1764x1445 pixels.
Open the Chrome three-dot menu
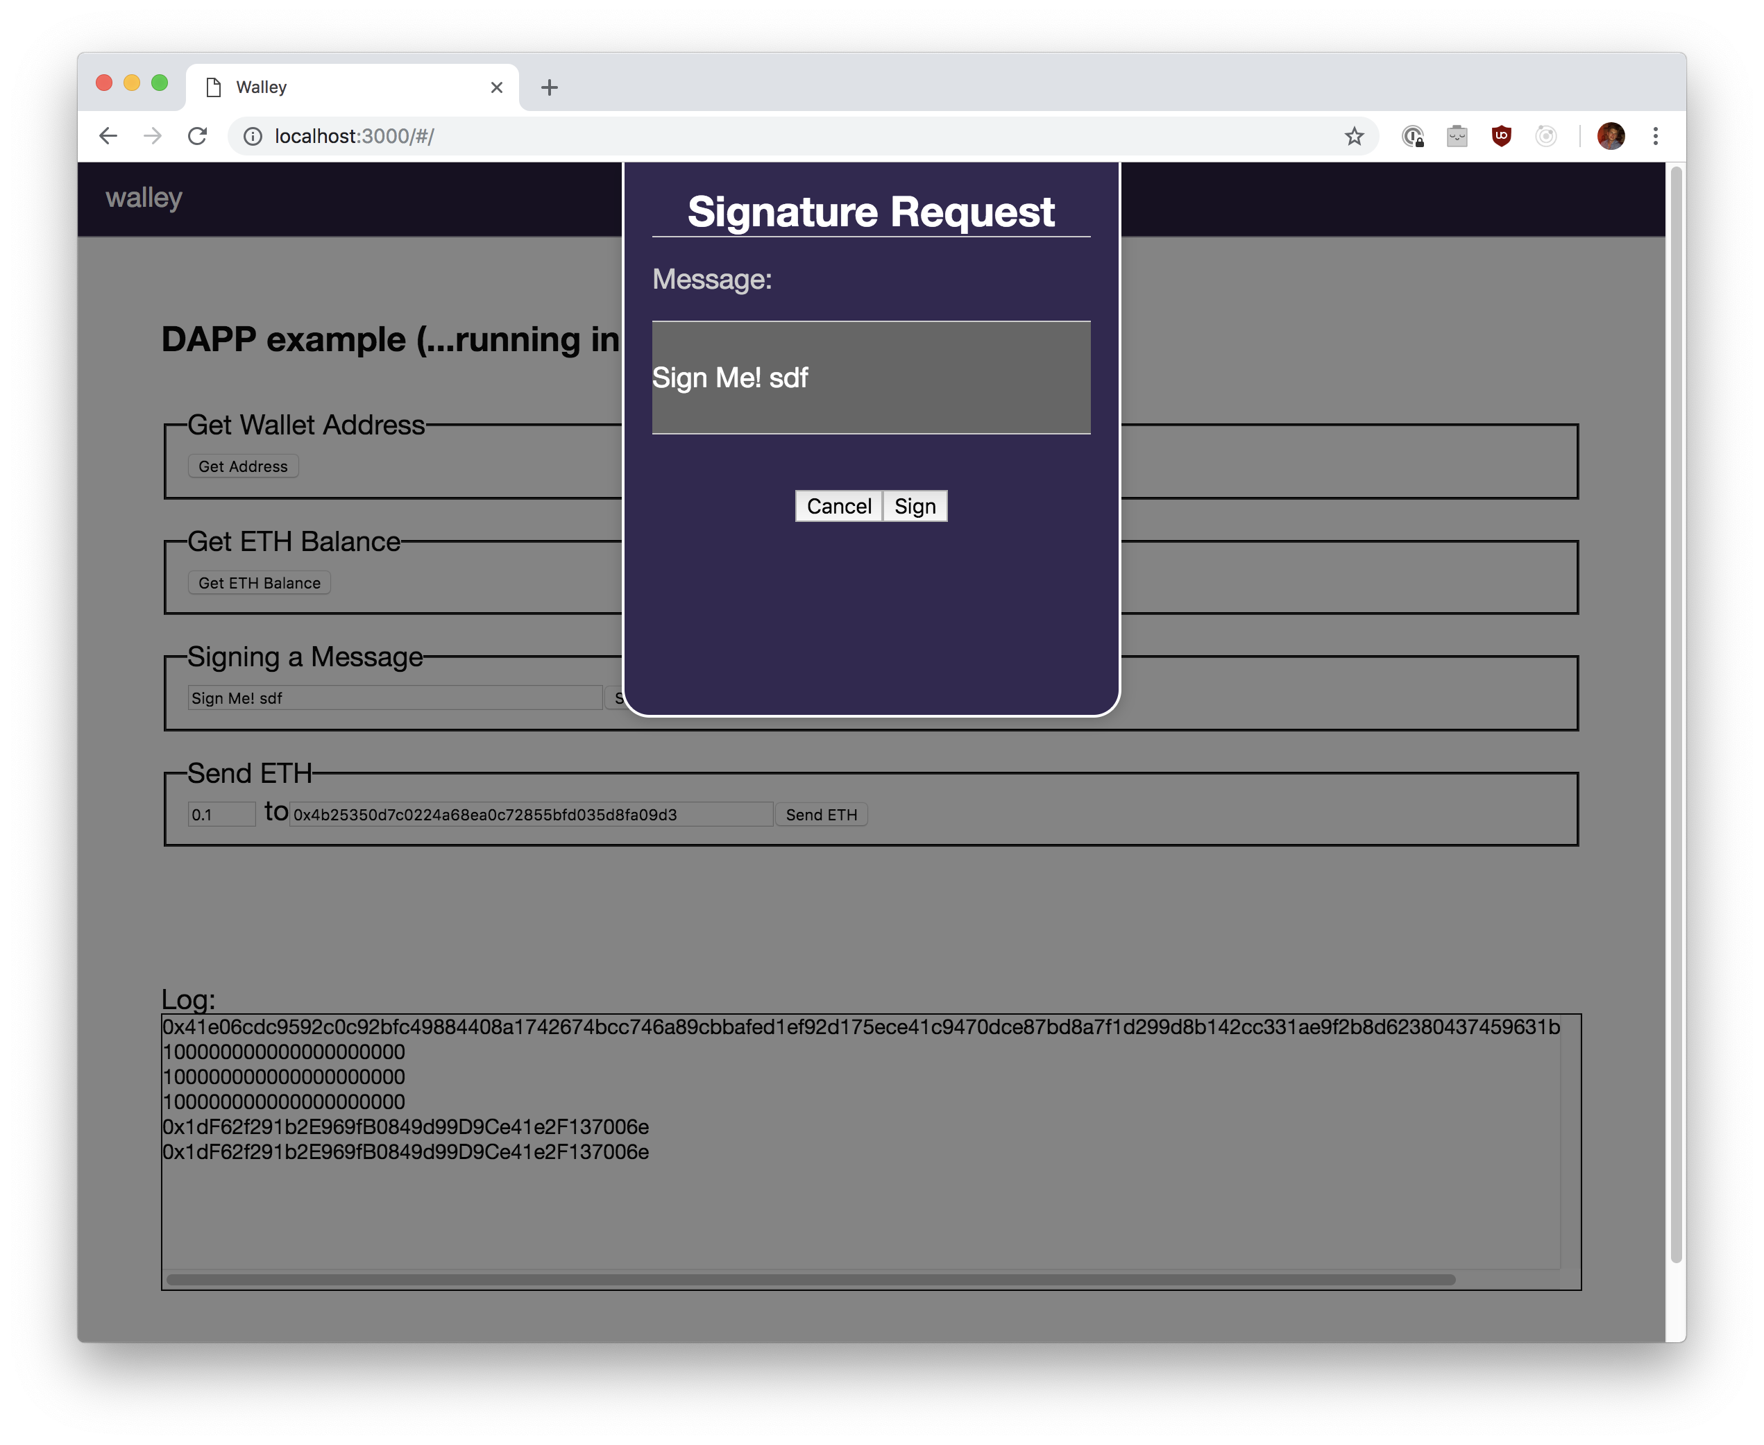tap(1655, 135)
